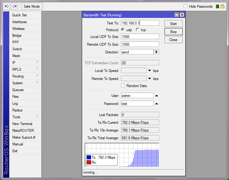Open the Queues menu
Viewport: 229px width, 180px height.
pos(25,90)
